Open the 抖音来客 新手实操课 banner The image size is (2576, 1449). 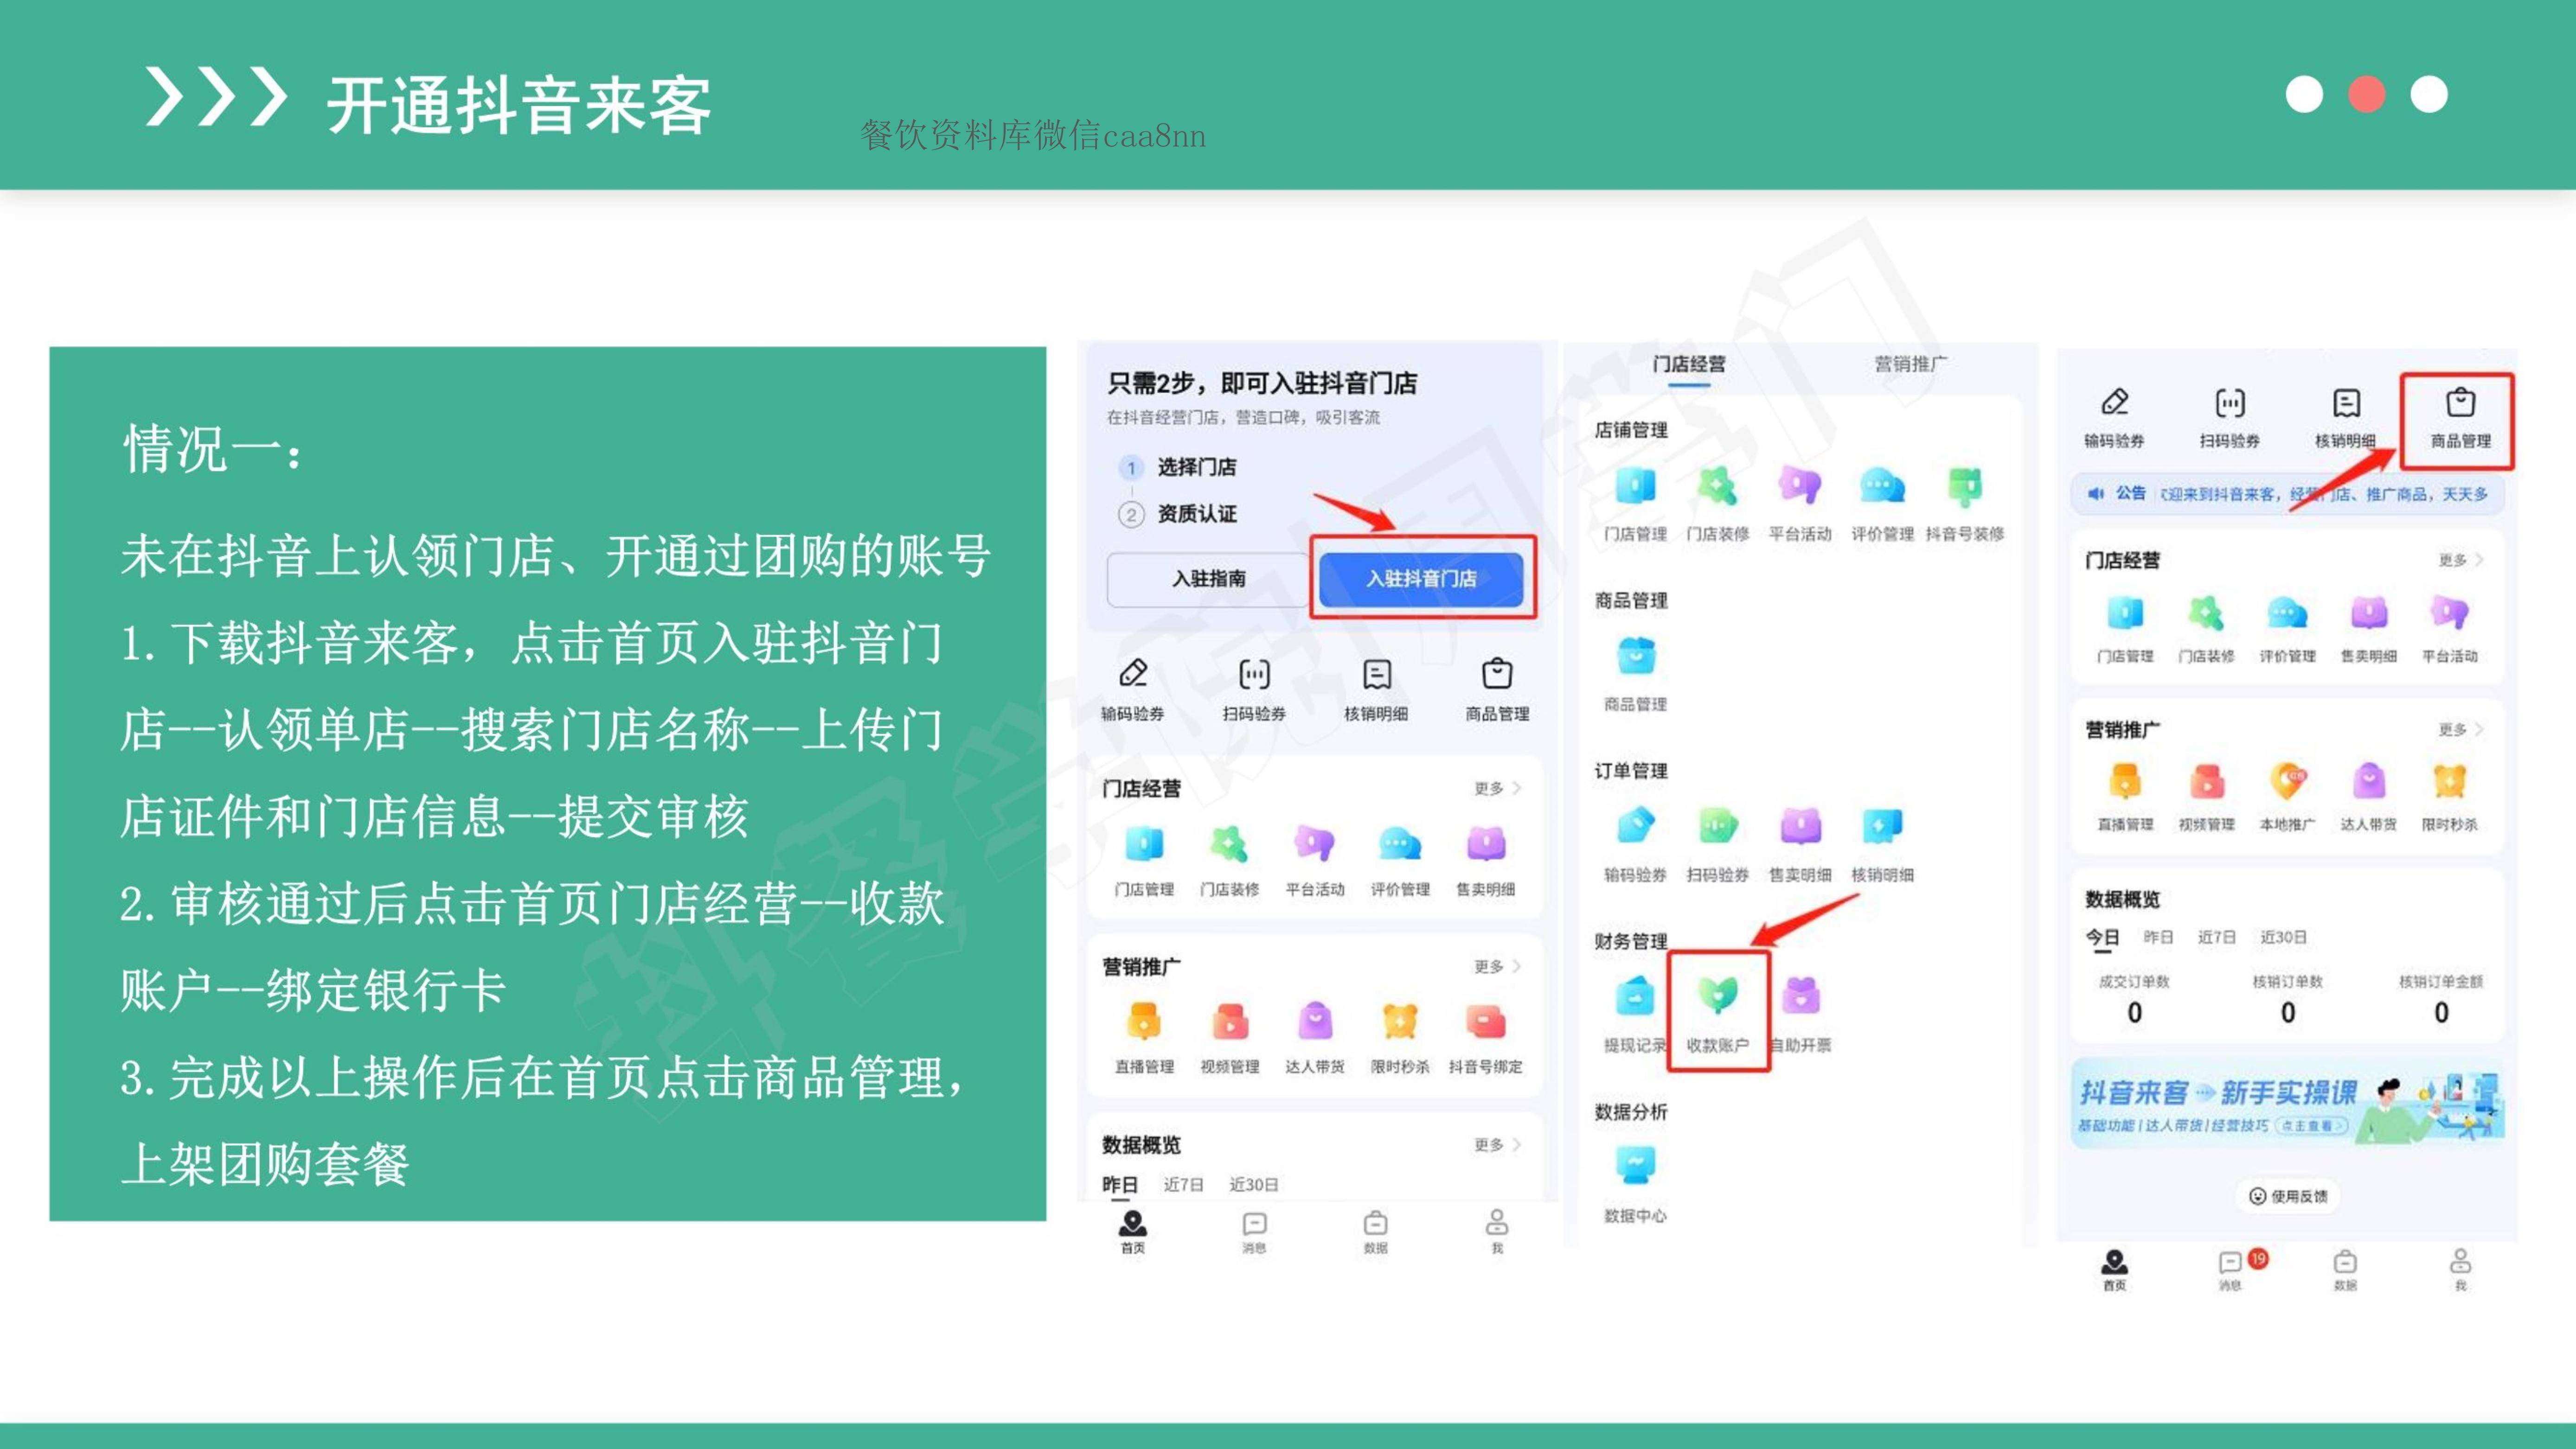coord(2288,1104)
